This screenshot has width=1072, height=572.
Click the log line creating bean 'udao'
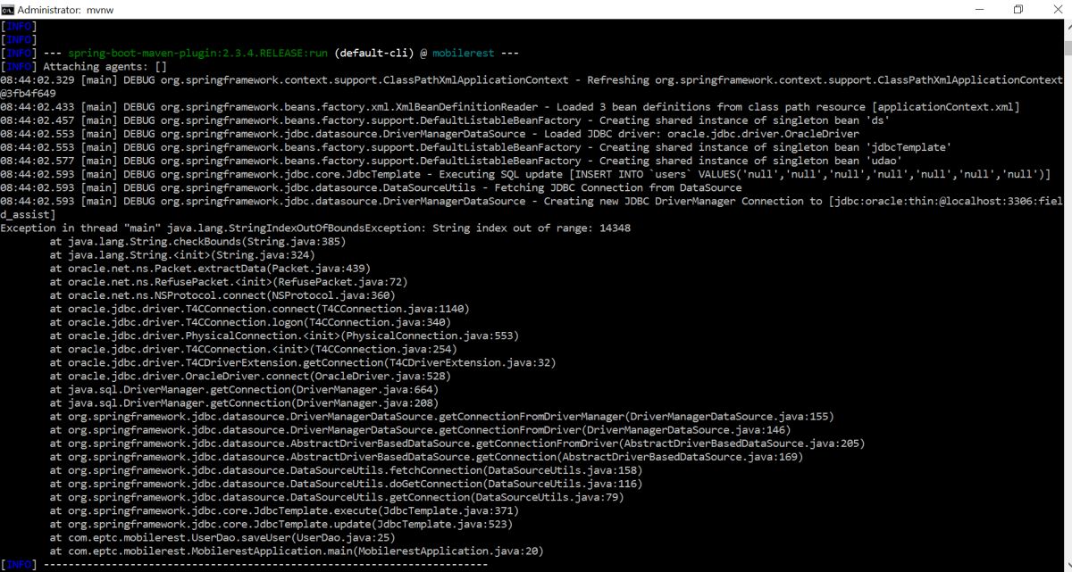click(440, 161)
